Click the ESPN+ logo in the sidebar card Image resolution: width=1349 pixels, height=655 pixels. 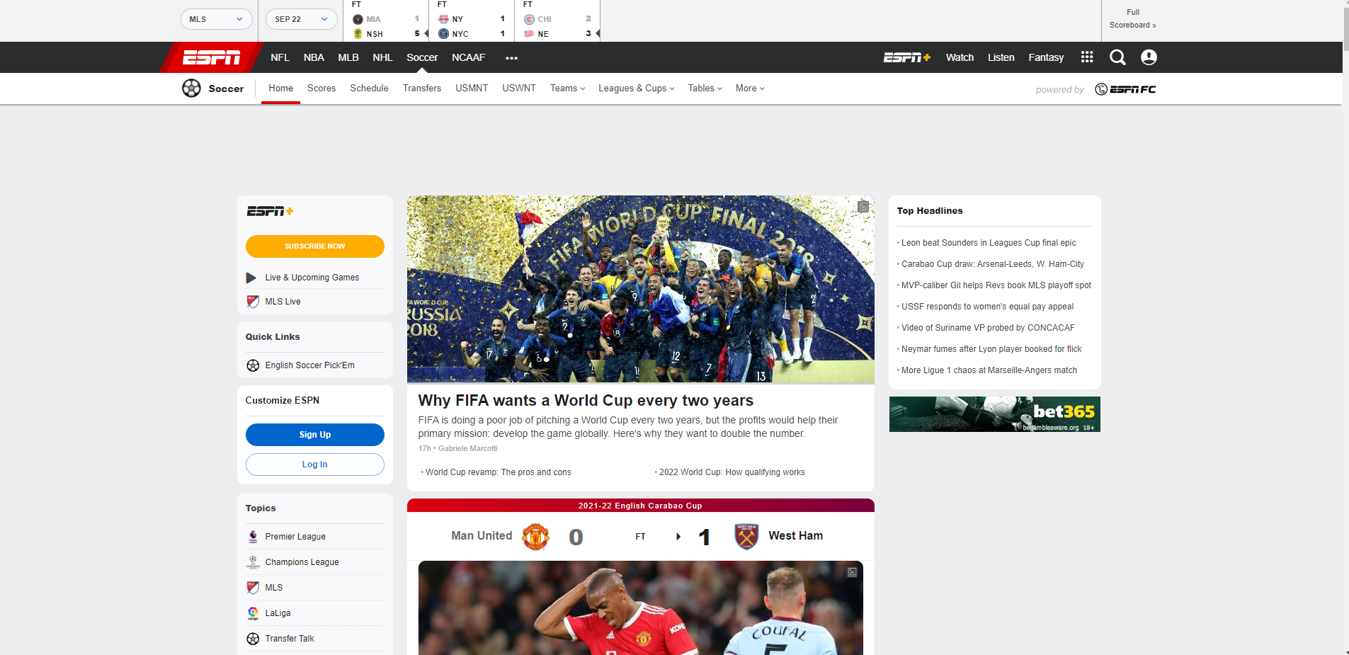(x=270, y=211)
